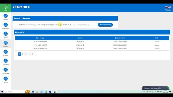Click the ENG language indicator in tray

161,92
